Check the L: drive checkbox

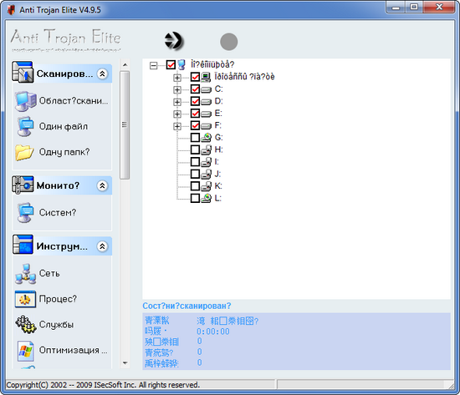[x=195, y=198]
